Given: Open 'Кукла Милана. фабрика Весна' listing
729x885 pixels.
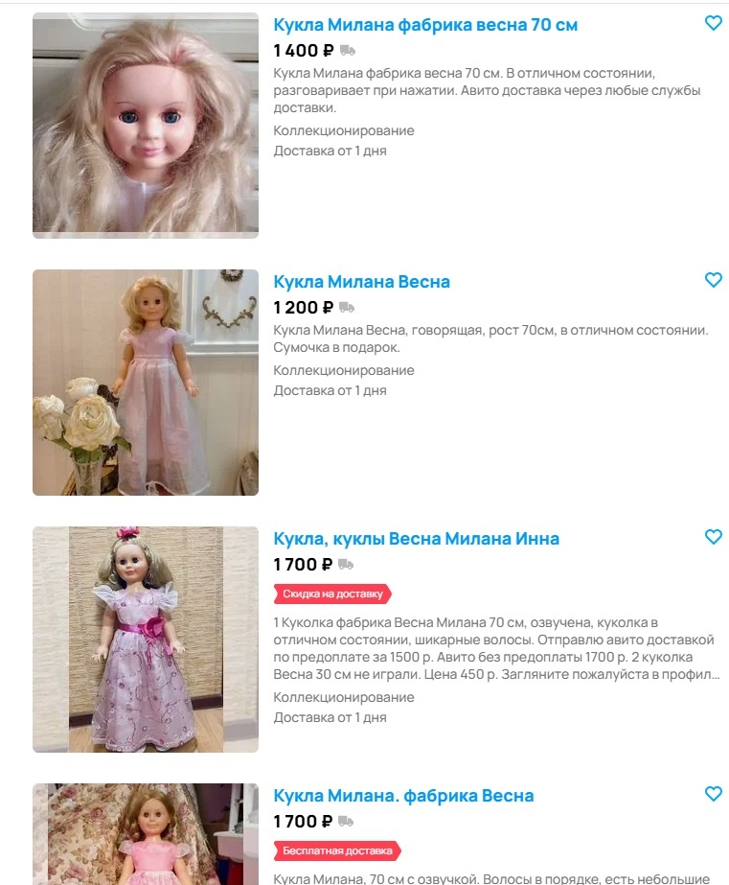Looking at the screenshot, I should [403, 795].
